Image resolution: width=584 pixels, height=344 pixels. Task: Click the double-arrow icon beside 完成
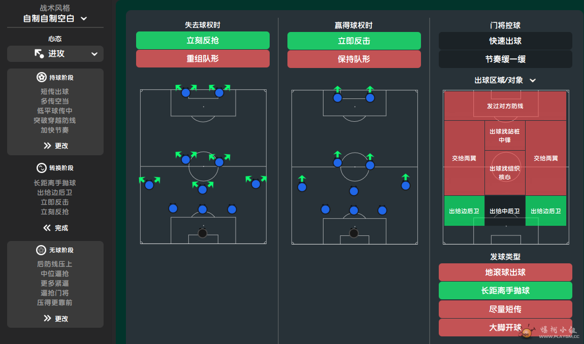47,228
